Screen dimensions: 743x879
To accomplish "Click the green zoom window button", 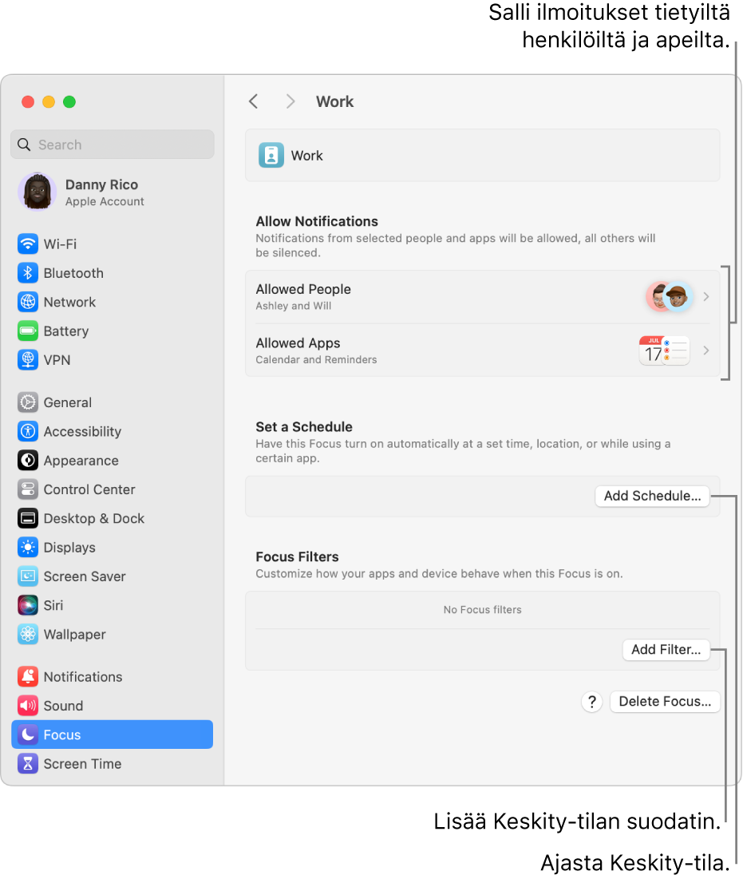I will [x=69, y=101].
